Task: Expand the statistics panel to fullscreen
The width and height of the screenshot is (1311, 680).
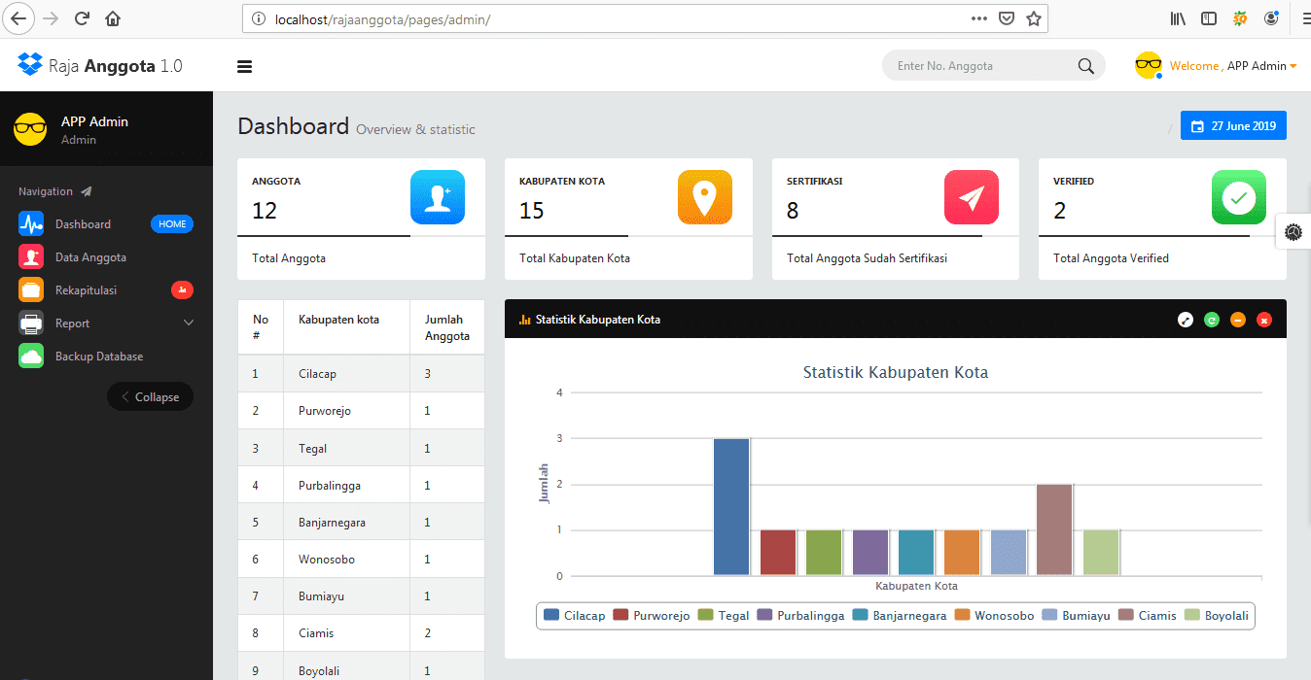Action: [x=1185, y=320]
